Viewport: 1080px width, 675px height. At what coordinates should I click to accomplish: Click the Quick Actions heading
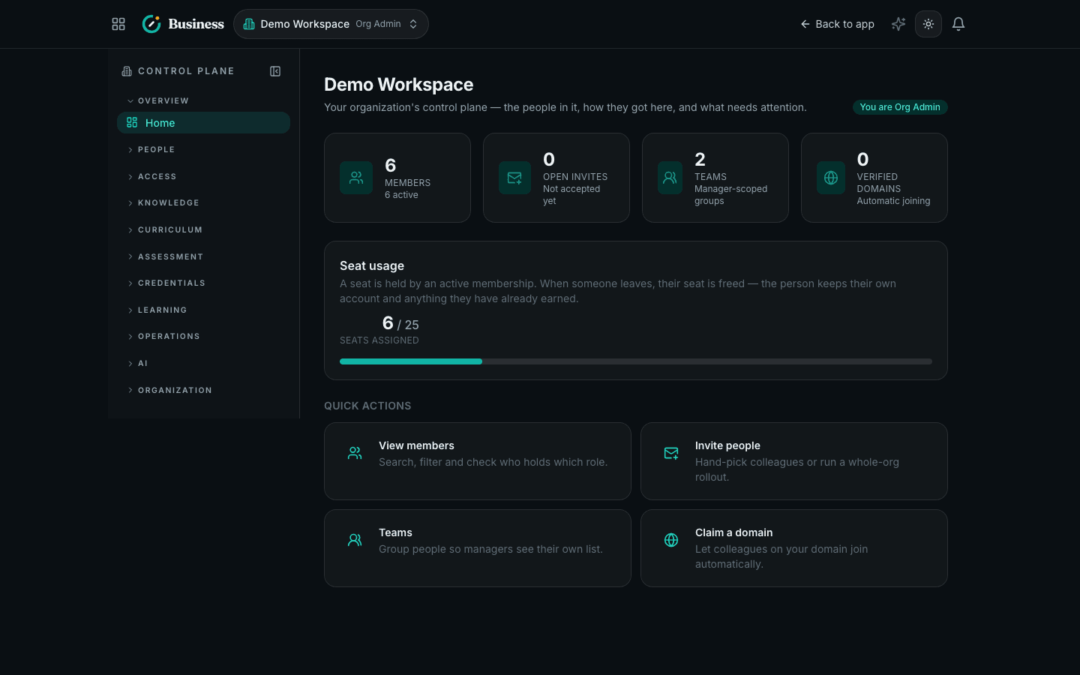[x=367, y=406]
